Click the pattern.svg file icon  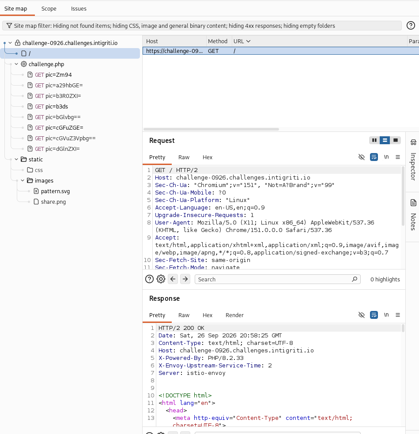(x=36, y=191)
